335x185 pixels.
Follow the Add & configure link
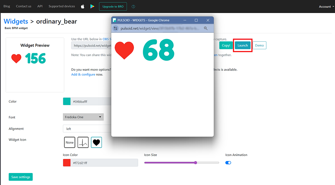tap(83, 74)
